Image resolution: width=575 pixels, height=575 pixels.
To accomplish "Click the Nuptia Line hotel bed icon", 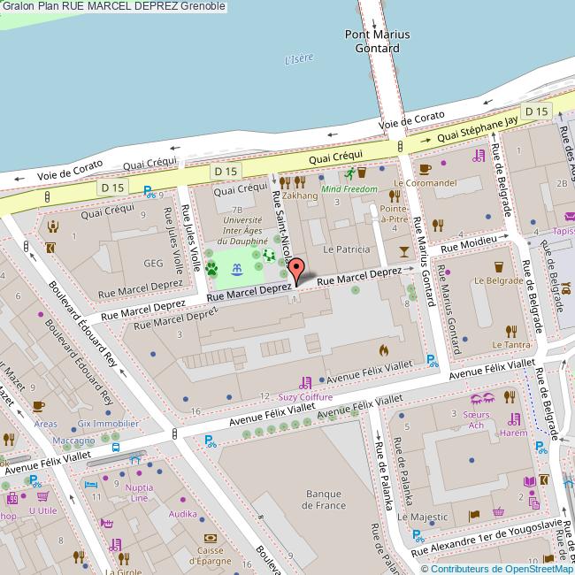I will click(x=92, y=485).
